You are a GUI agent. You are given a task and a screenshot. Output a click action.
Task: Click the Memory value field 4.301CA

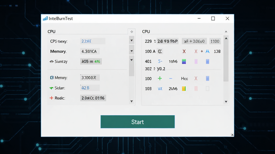click(90, 51)
